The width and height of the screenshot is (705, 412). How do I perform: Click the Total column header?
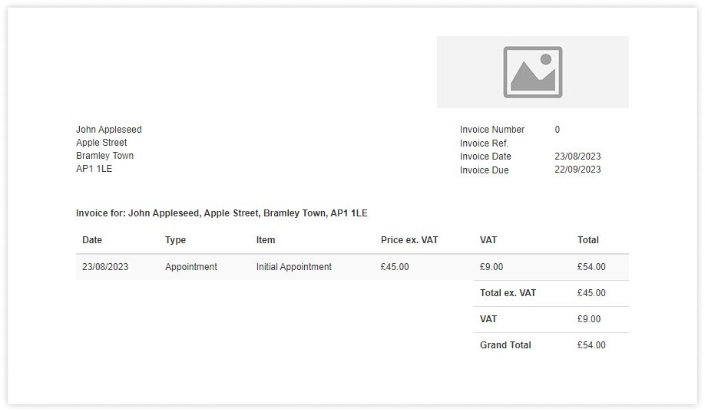587,240
